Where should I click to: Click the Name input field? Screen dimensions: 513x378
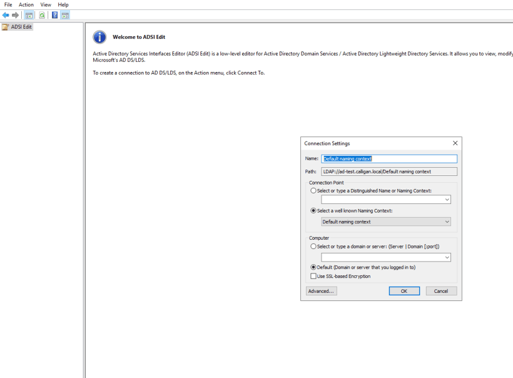(x=389, y=159)
